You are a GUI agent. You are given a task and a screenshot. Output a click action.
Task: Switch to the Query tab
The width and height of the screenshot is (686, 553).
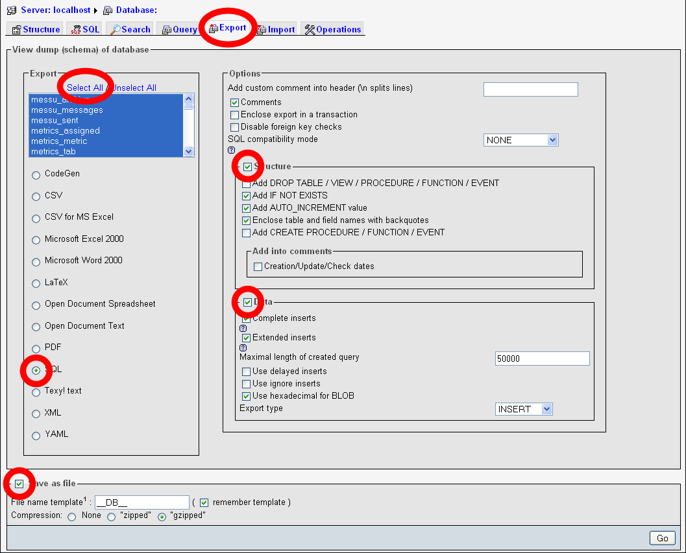pos(179,29)
